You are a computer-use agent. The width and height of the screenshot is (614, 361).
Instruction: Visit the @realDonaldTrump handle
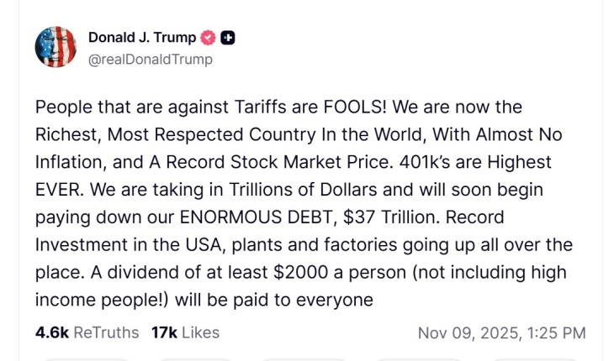(x=150, y=59)
